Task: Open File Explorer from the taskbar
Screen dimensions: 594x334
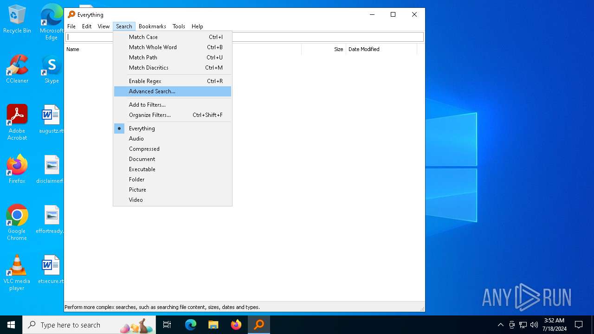Action: pyautogui.click(x=213, y=325)
